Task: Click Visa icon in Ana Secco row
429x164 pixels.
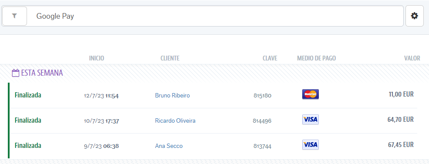Action: (310, 144)
